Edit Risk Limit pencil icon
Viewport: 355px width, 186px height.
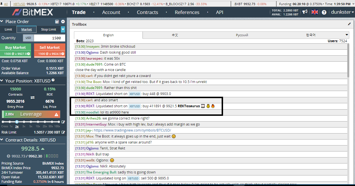(x=63, y=132)
